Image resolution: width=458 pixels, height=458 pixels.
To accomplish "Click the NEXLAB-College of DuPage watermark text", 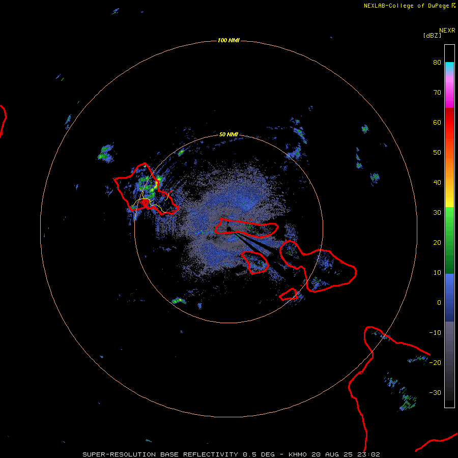I will 409,6.
